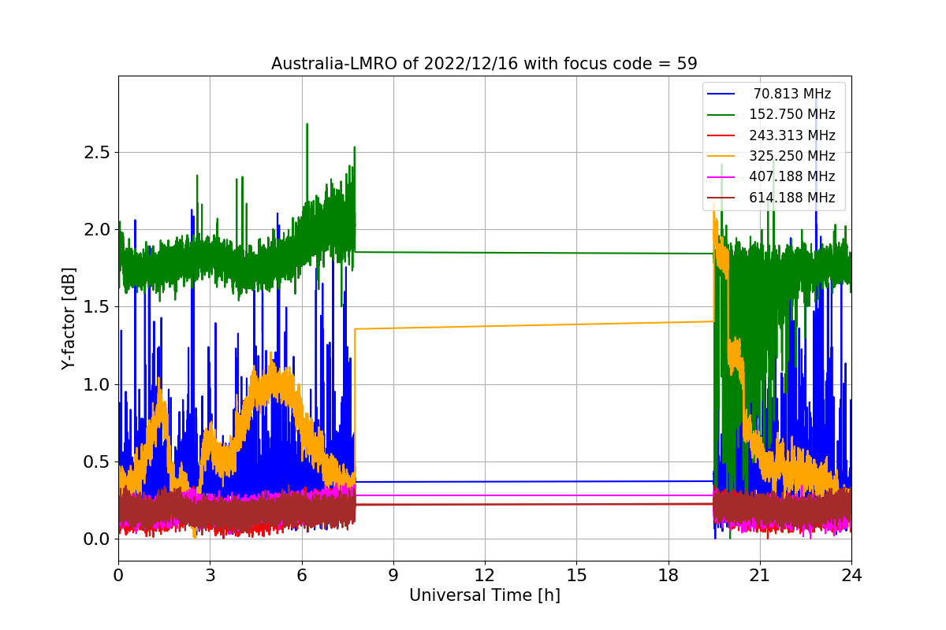This screenshot has width=946, height=630.
Task: Click the magenta line legend swatch
Action: 722,177
